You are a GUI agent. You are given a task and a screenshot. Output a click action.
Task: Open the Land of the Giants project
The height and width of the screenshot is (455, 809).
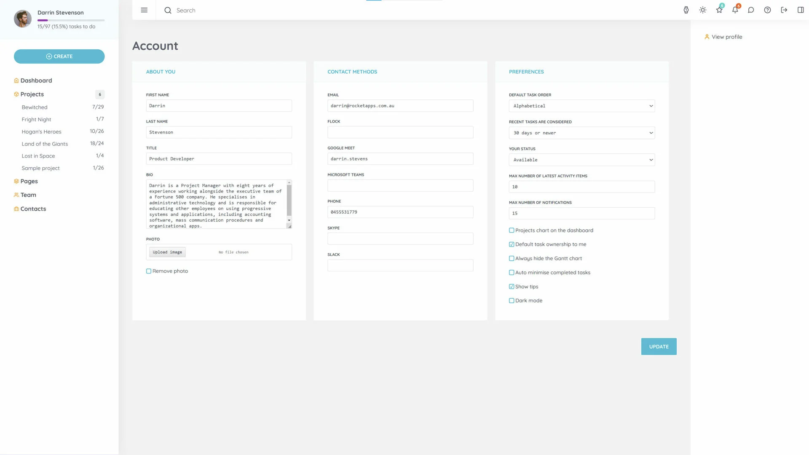[45, 144]
